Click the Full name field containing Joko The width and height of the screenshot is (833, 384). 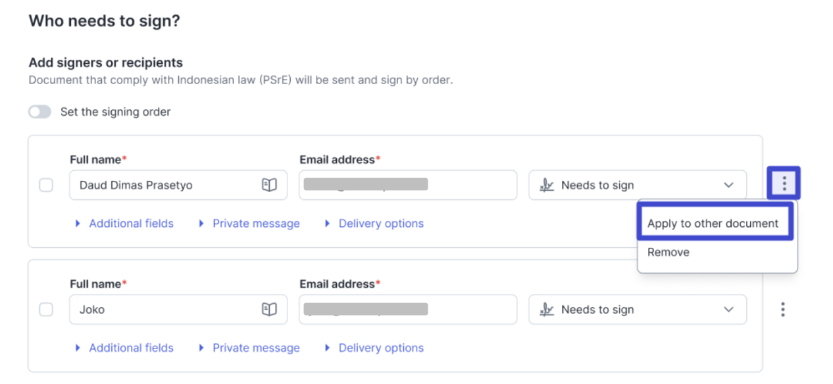click(164, 310)
